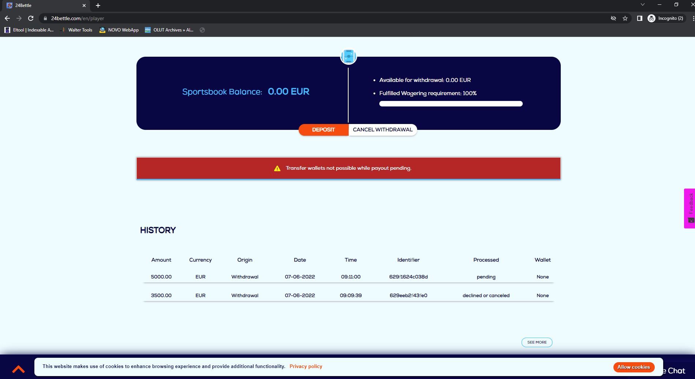
Task: Click the unnamed globe bookmark
Action: [x=202, y=30]
